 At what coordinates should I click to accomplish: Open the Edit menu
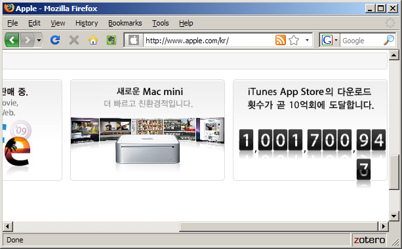coord(34,23)
